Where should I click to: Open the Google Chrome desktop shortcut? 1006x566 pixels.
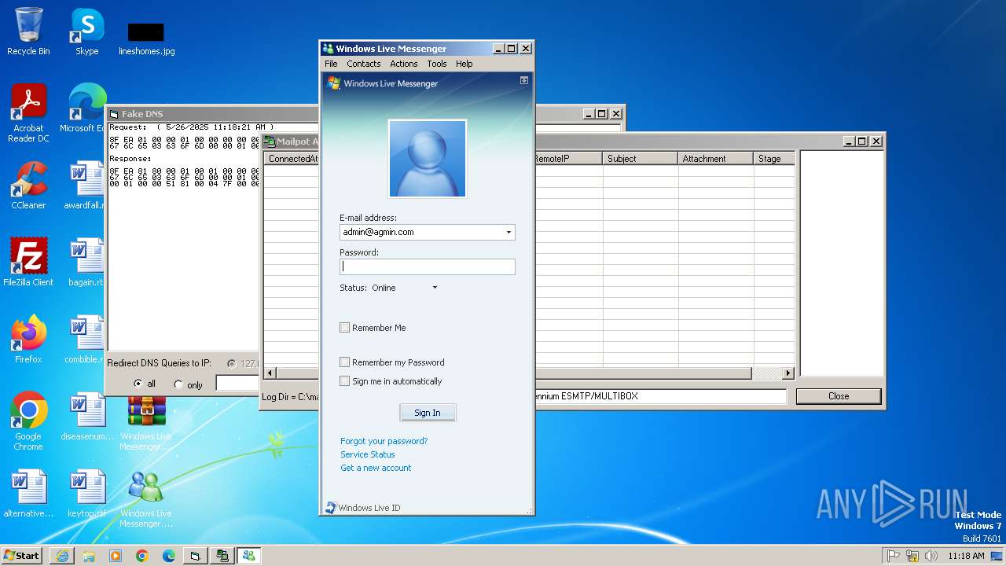(x=28, y=421)
